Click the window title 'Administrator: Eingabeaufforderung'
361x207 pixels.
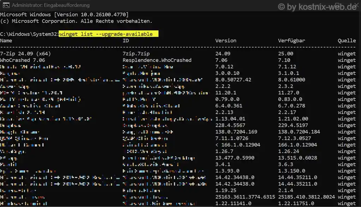[51, 5]
